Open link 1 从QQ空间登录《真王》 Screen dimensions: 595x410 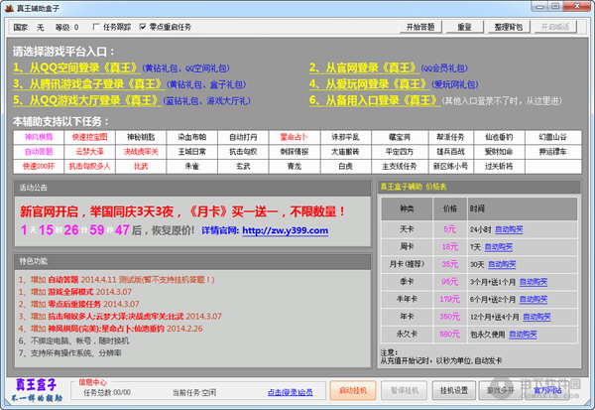click(x=76, y=68)
